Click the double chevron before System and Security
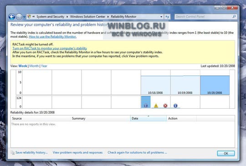Screen dimensions: 246x166 tap(34, 16)
